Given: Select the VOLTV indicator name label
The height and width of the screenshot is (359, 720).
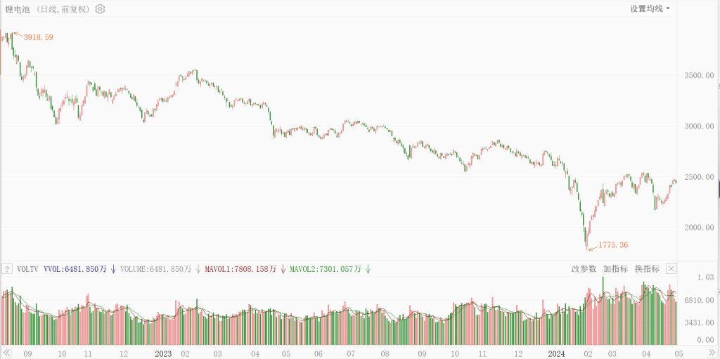Looking at the screenshot, I should pyautogui.click(x=28, y=268).
